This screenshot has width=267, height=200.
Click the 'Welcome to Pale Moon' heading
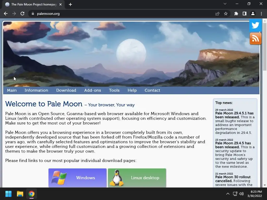click(x=44, y=104)
